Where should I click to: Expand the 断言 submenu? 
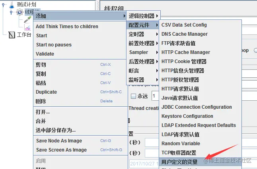[x=143, y=71]
